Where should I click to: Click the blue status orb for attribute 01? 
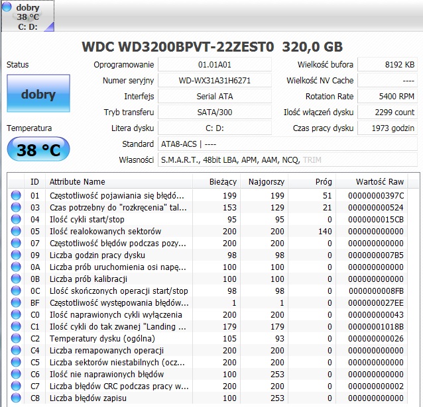16,195
